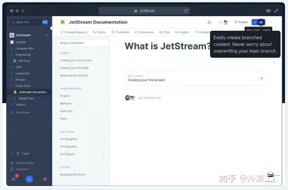The width and height of the screenshot is (288, 190).
Task: Open the Files tab
Action: (x=164, y=32)
